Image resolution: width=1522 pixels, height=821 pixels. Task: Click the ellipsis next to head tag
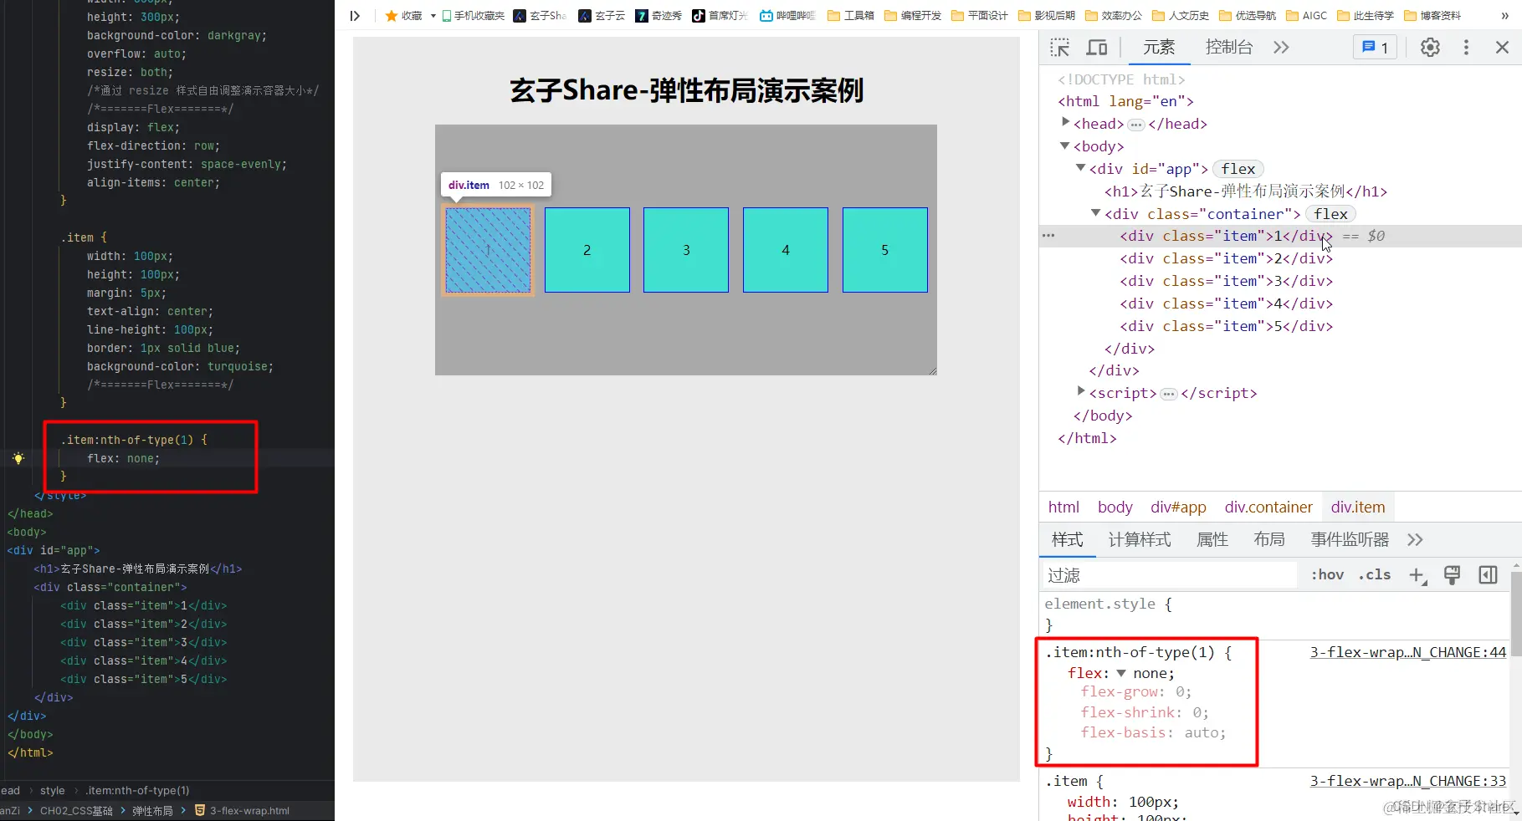1135,125
